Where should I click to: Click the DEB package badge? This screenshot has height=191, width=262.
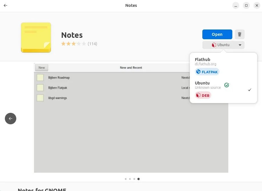(x=203, y=95)
